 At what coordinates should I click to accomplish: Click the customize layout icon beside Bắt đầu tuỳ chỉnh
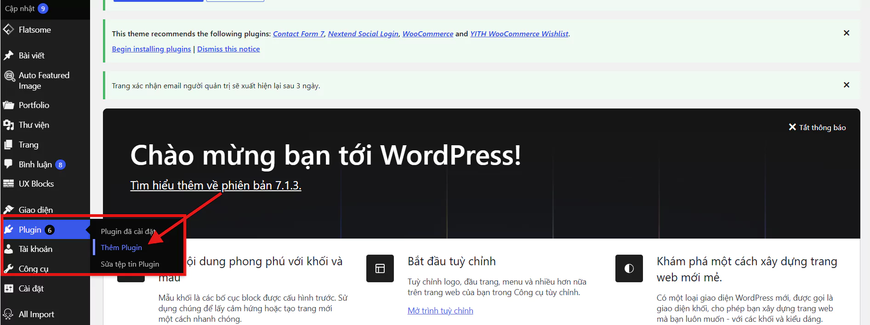pos(380,268)
